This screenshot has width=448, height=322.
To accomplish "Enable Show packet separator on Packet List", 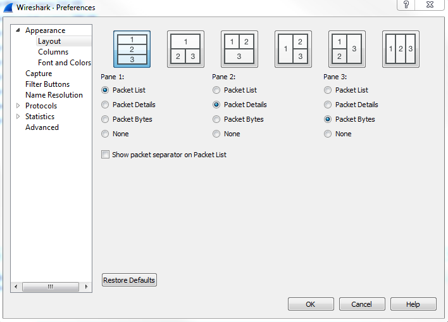I will pyautogui.click(x=105, y=155).
